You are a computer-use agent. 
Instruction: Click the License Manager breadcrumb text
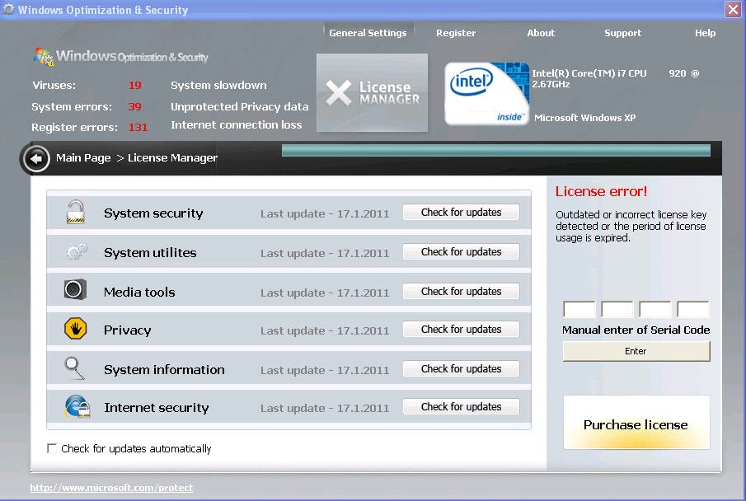click(173, 158)
